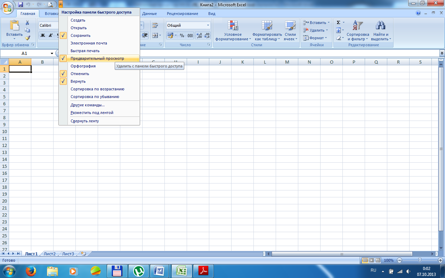This screenshot has width=445, height=278.
Task: Switch to Page Break Preview icon in status bar
Action: pyautogui.click(x=378, y=260)
